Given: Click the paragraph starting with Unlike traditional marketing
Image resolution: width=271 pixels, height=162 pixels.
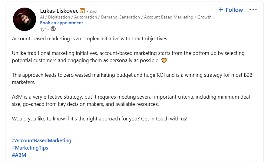Looking at the screenshot, I should [128, 57].
